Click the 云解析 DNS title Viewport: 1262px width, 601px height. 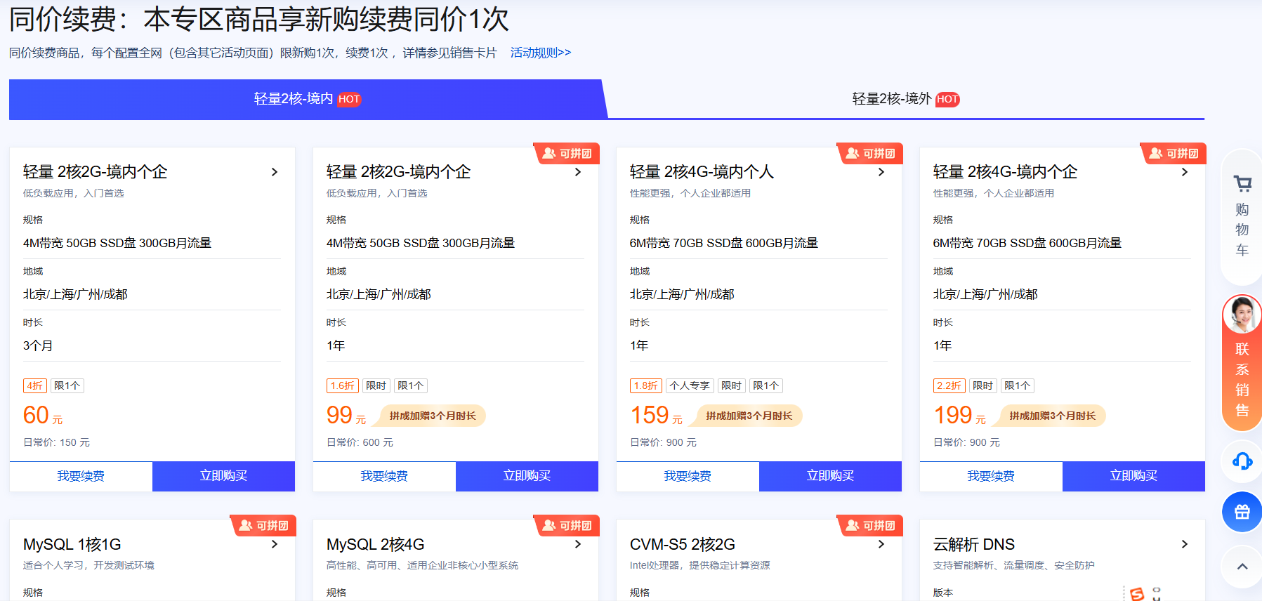[974, 544]
